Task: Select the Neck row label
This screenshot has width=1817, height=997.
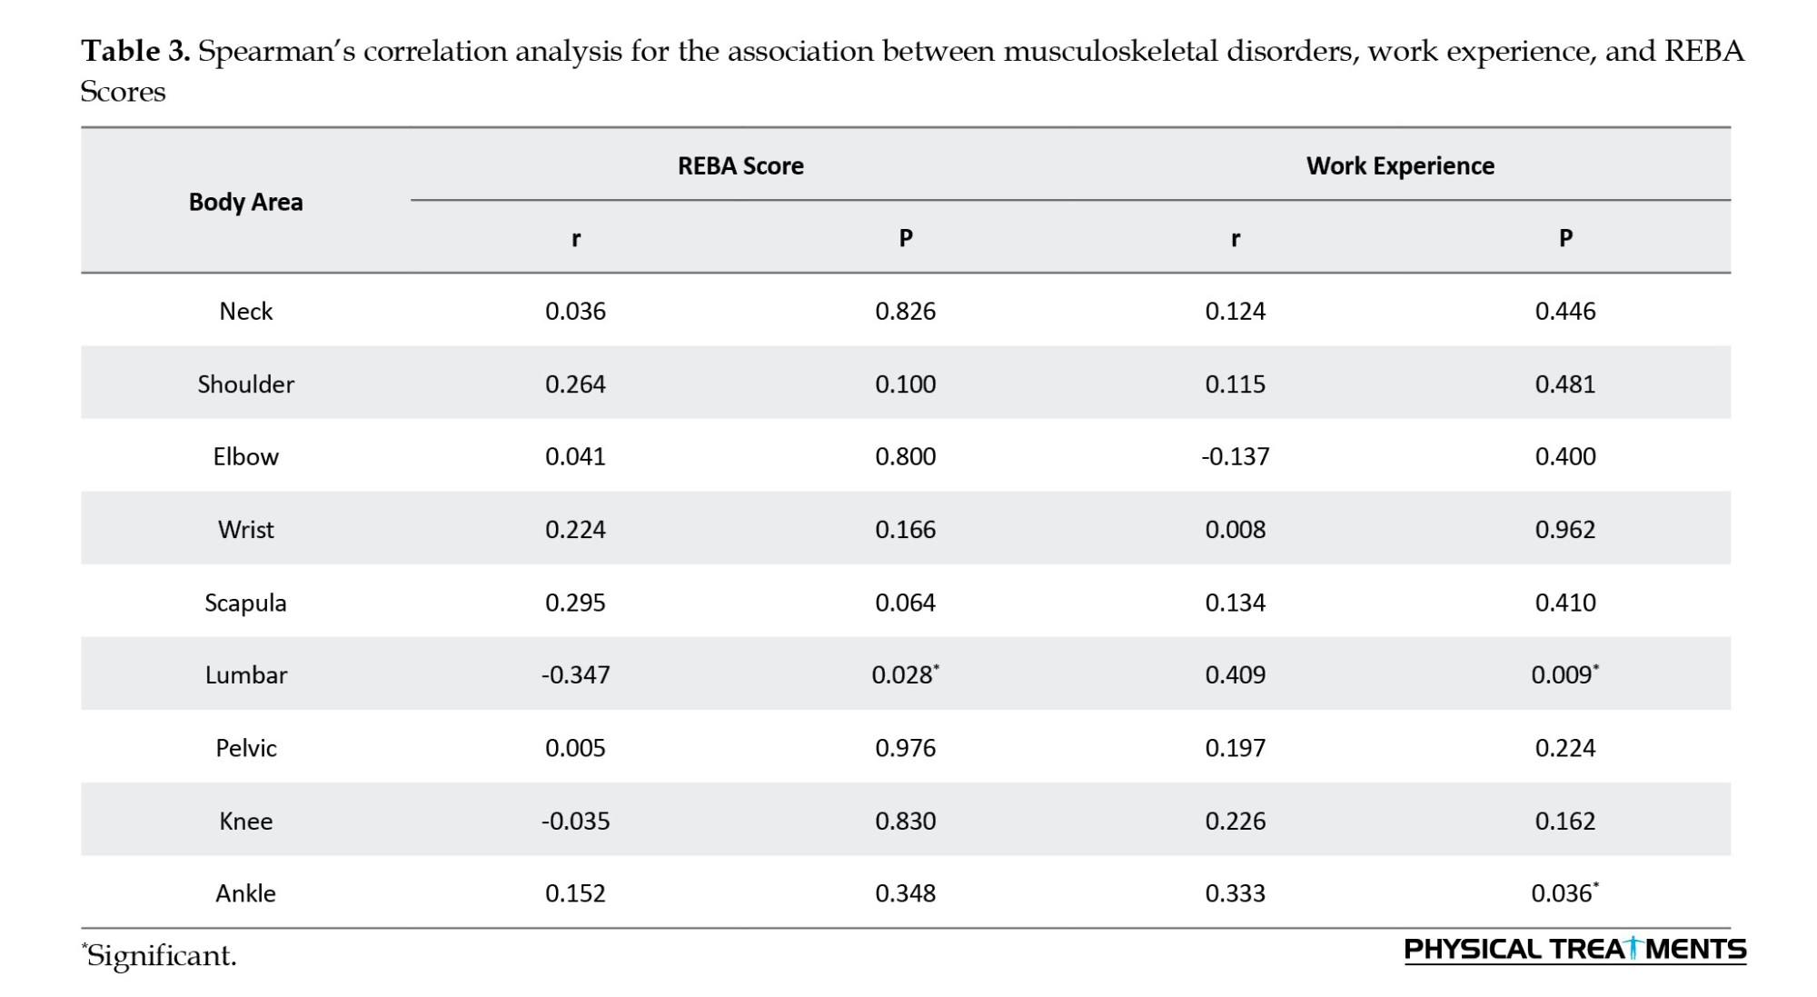Action: [245, 311]
